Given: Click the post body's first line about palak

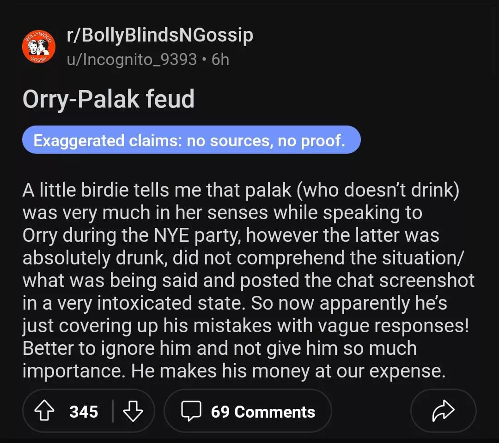Looking at the screenshot, I should pyautogui.click(x=240, y=191).
